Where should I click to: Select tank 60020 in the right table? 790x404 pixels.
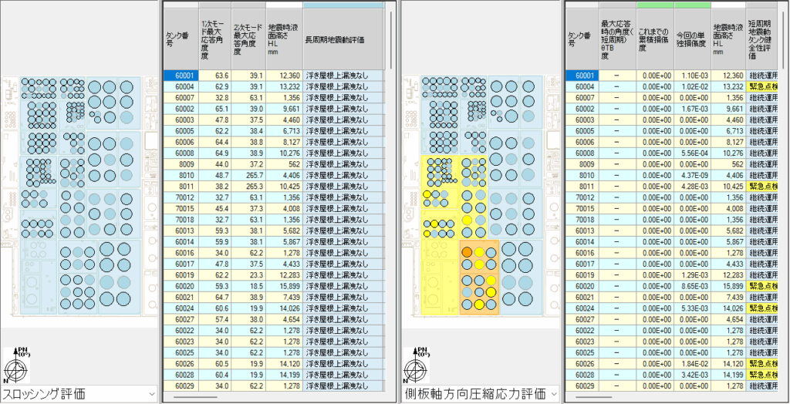[581, 286]
